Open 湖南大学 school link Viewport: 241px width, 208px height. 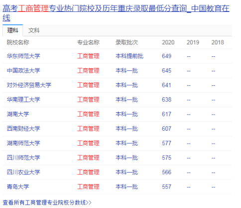(18, 114)
